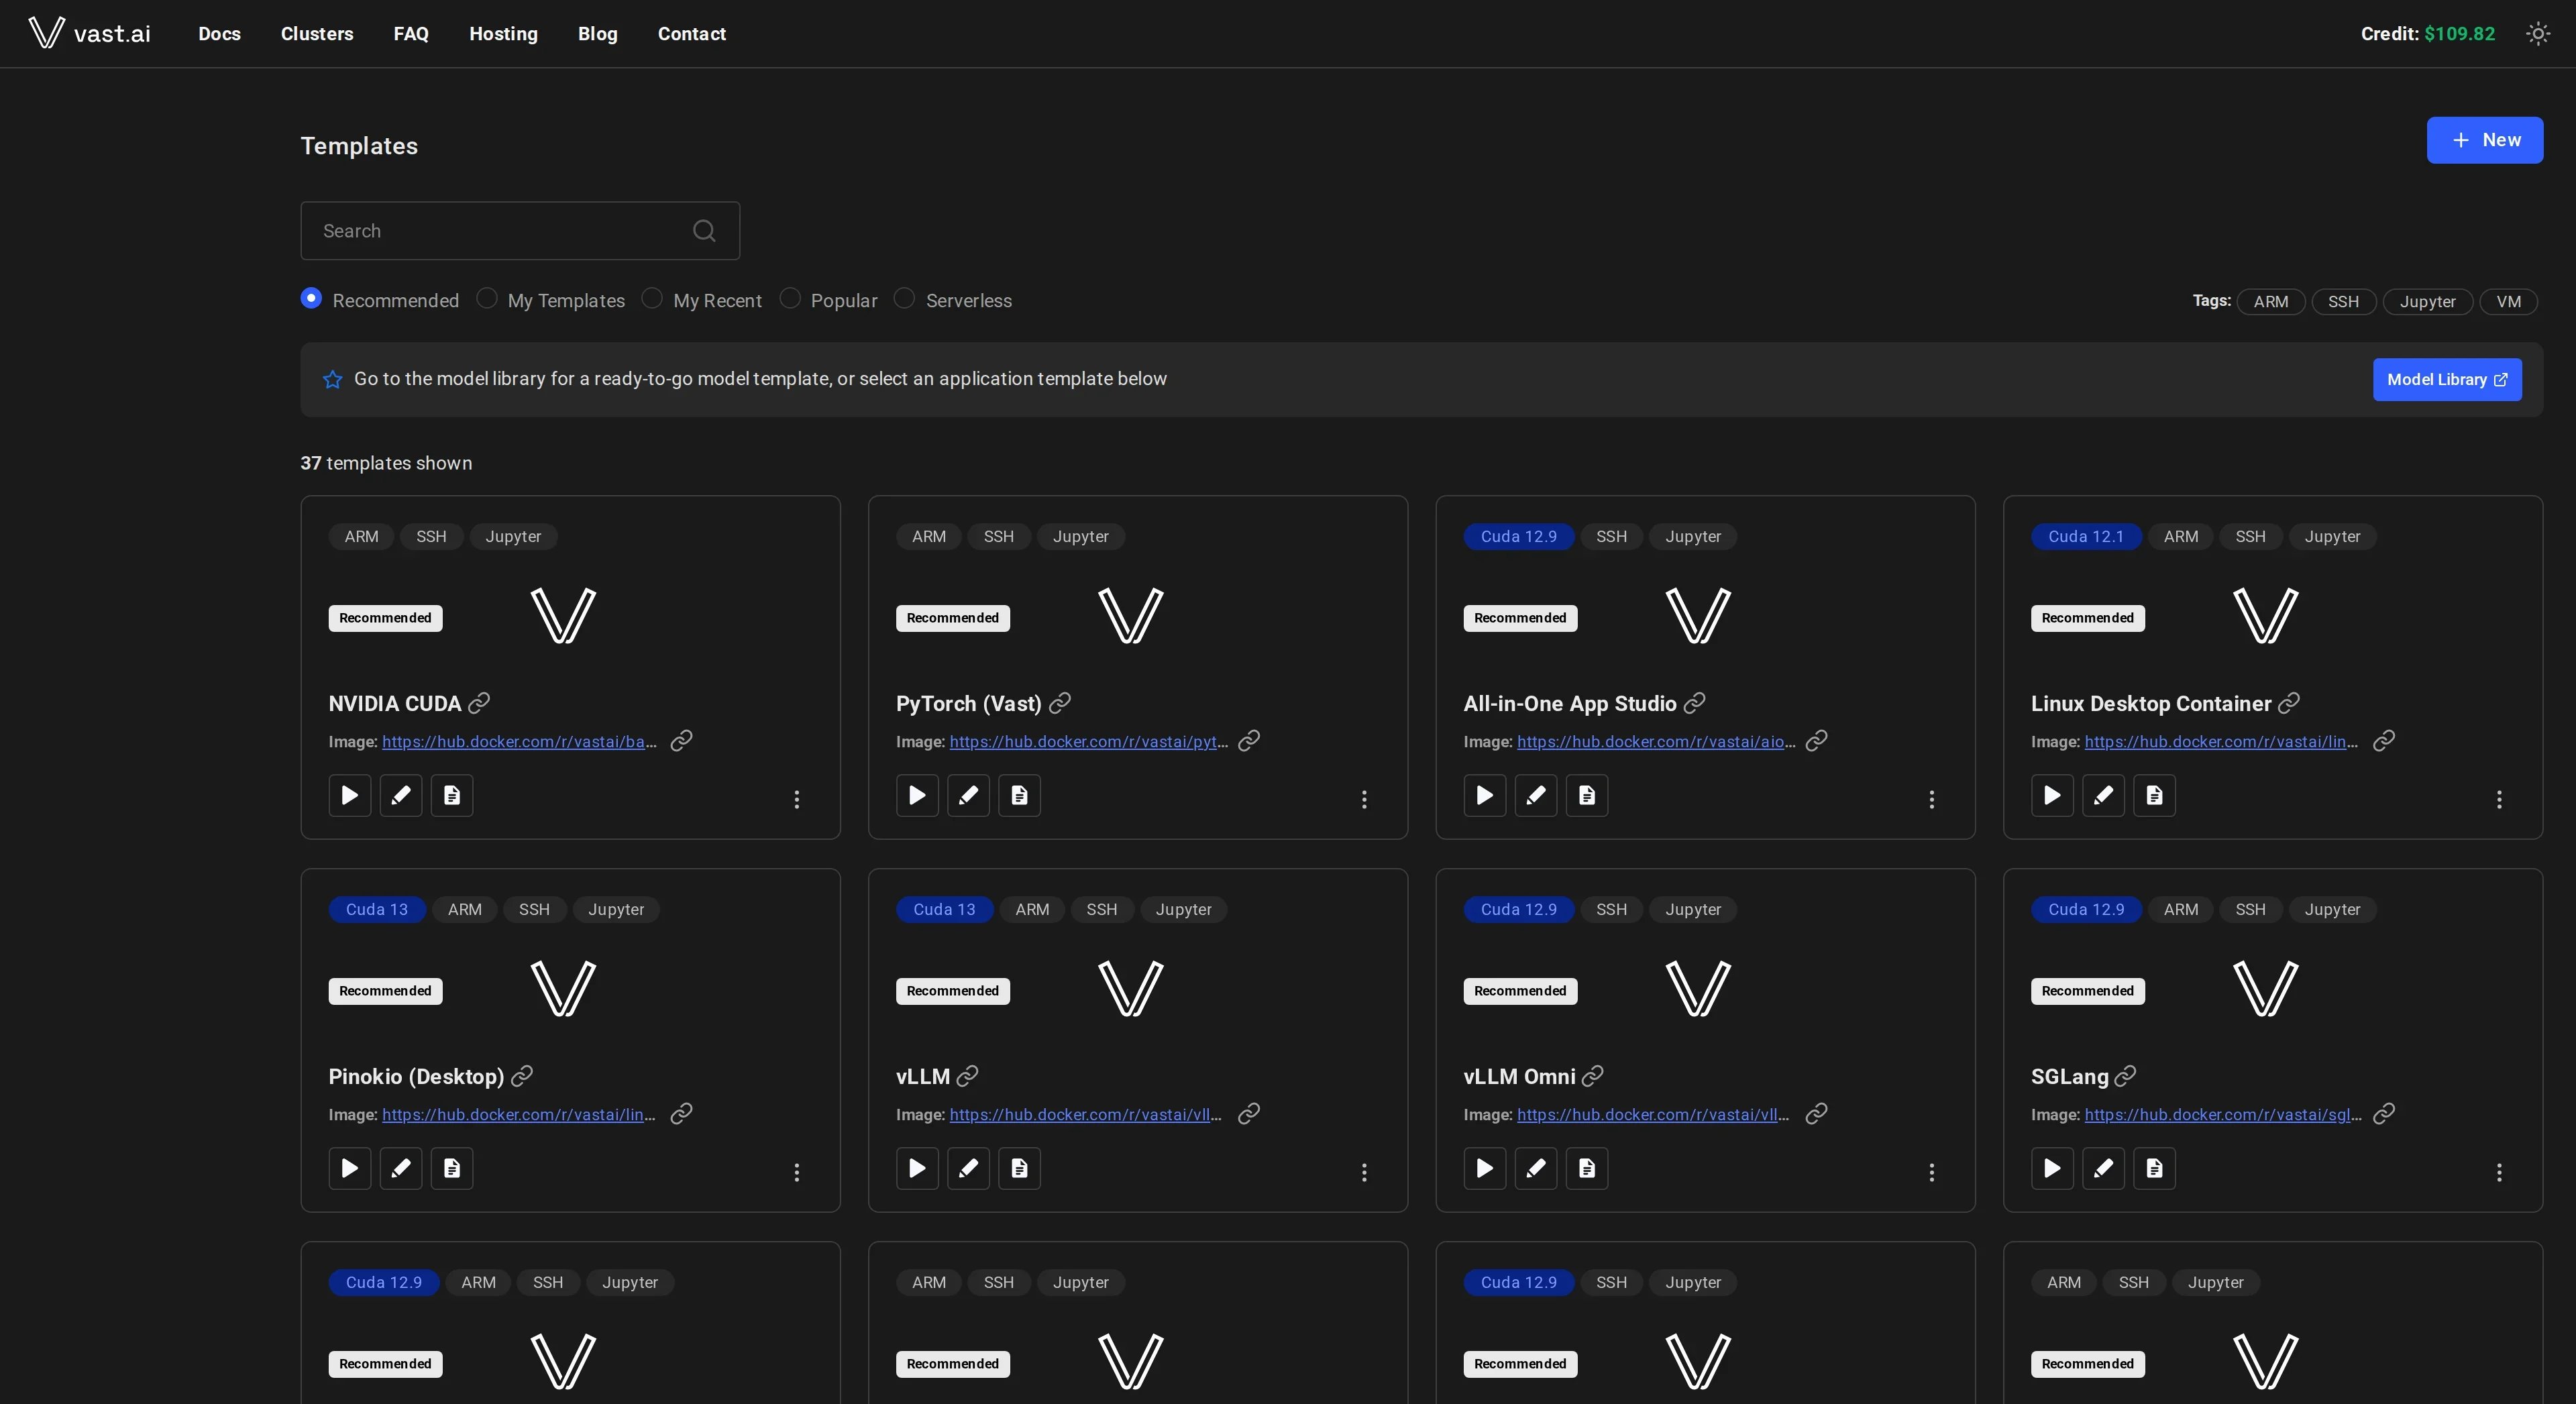Open the Contact nav item
2576x1404 pixels.
pos(692,34)
